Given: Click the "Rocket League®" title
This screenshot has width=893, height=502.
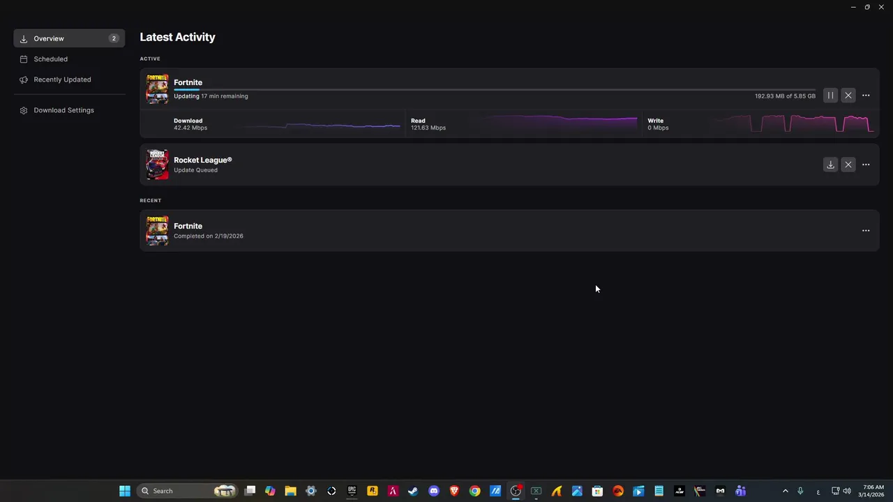Looking at the screenshot, I should (x=202, y=160).
